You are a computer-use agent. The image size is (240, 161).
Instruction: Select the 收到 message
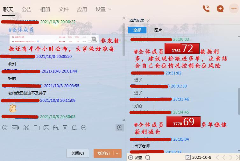(x=12, y=64)
